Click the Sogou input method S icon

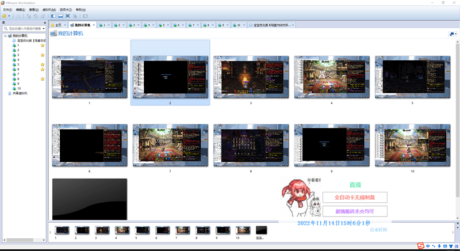421,246
